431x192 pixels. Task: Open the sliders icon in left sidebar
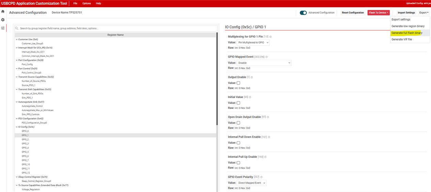3,28
